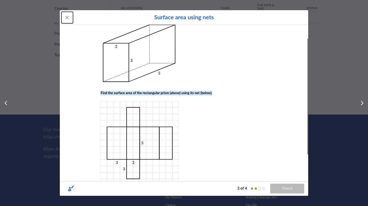Click the '3 of 4' progress counter

(242, 188)
